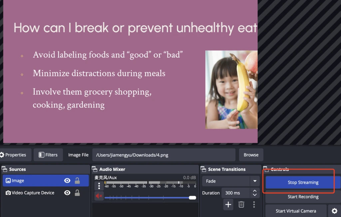Open transition properties three-dot menu
Screen dimensions: 341x217
tap(254, 205)
